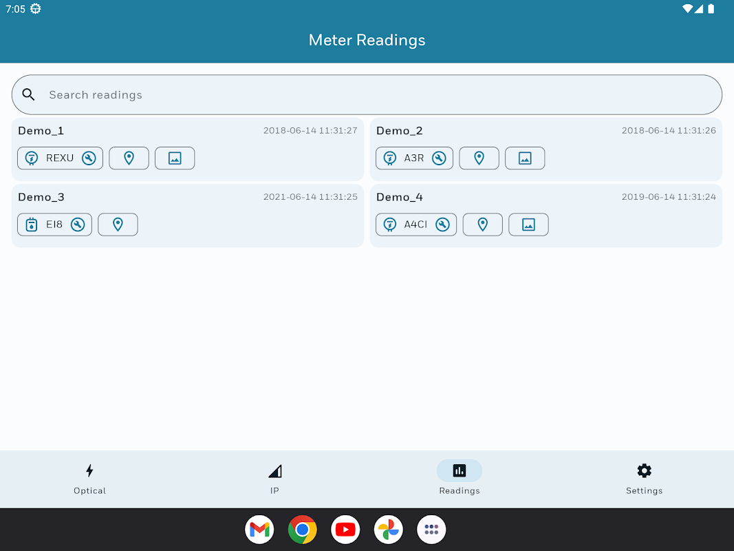734x551 pixels.
Task: Show the location pin for Demo_4
Action: tap(483, 225)
